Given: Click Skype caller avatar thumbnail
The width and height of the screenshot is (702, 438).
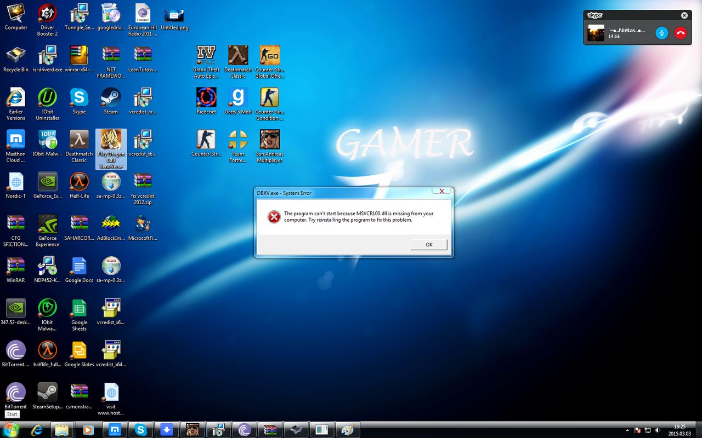Looking at the screenshot, I should [596, 33].
